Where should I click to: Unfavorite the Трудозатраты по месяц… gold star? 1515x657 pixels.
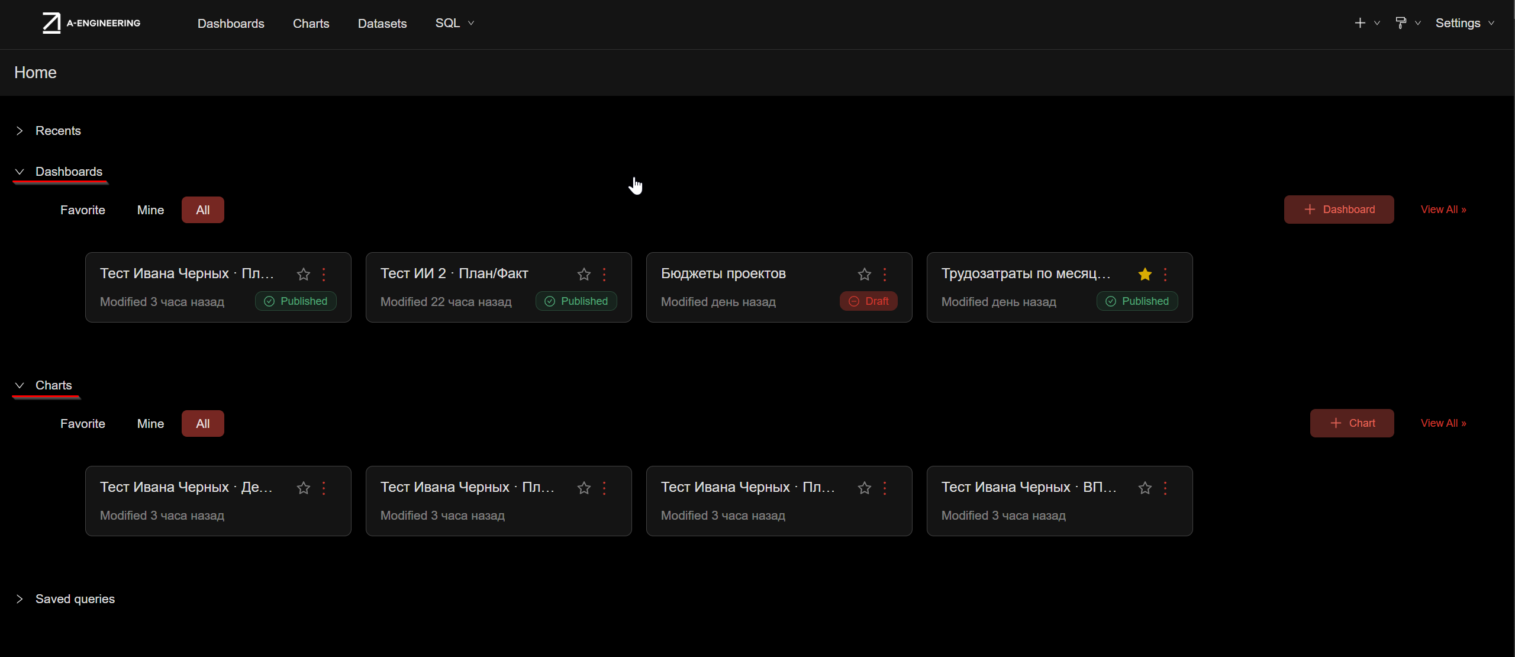1145,274
